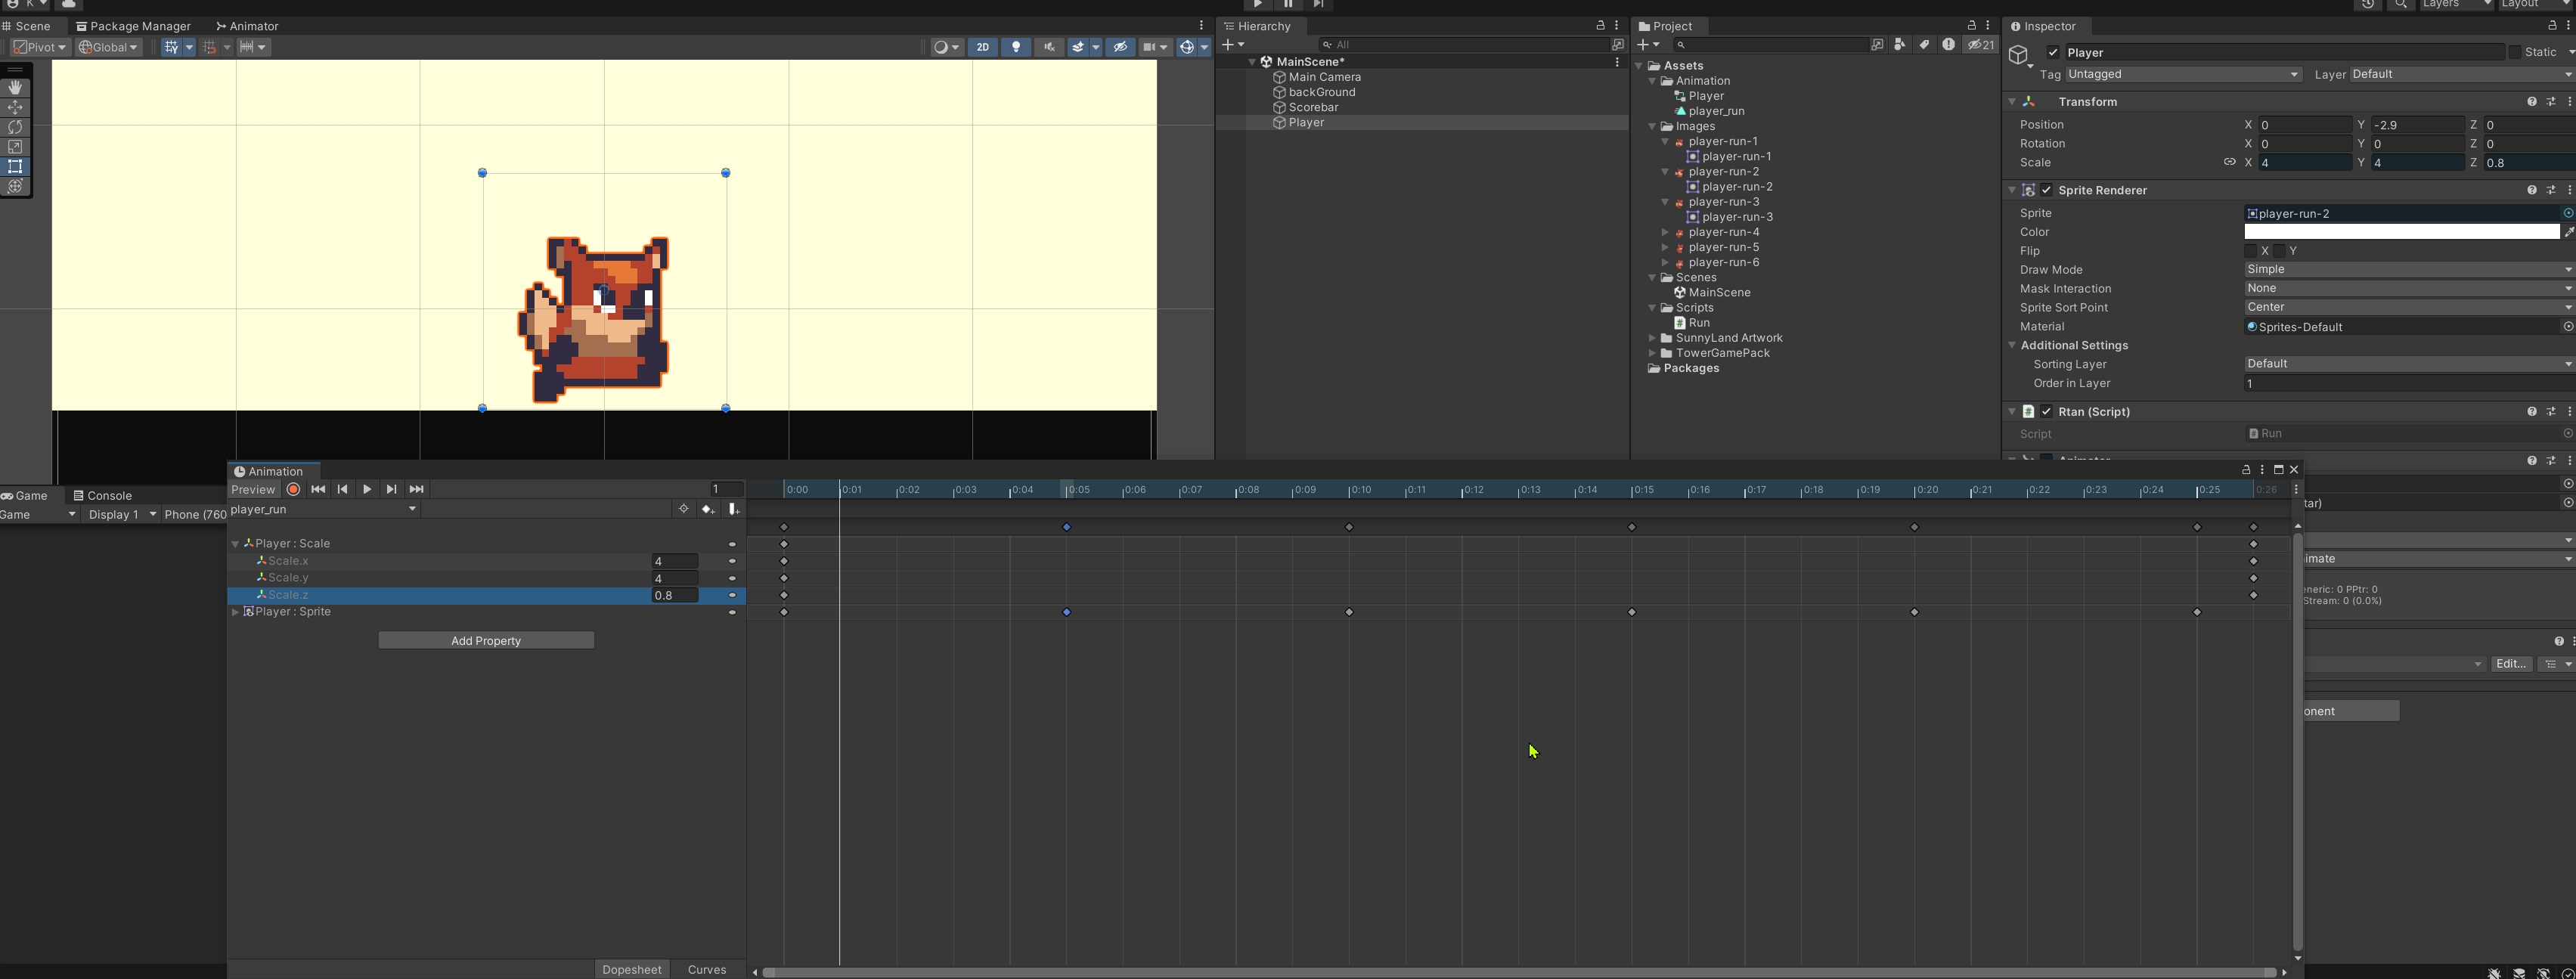The image size is (2576, 979).
Task: Toggle hidden objects visibility in Scene
Action: click(x=1120, y=47)
